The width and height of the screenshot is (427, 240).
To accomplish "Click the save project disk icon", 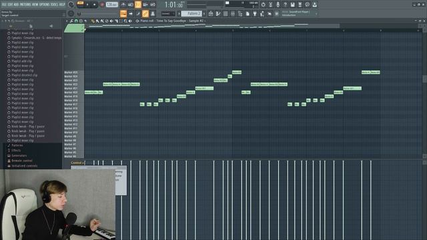I will [292, 5].
